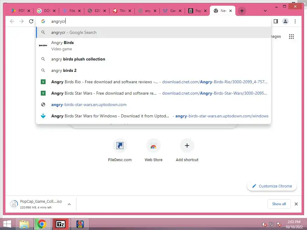Click Customize Chrome button
This screenshot has width=307, height=230.
pyautogui.click(x=272, y=186)
